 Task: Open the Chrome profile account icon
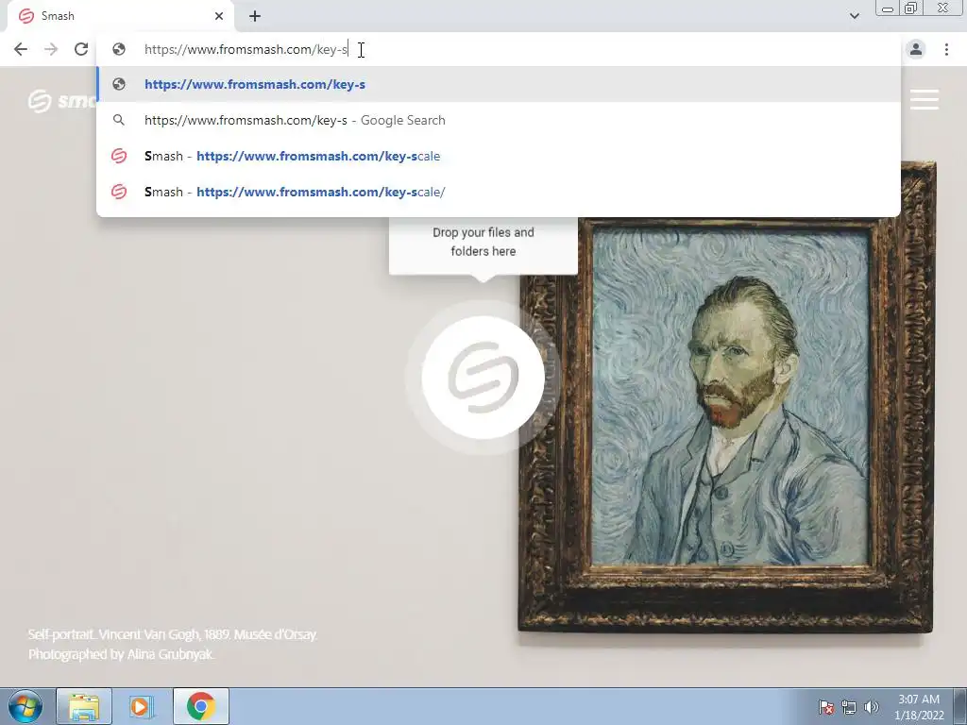916,49
